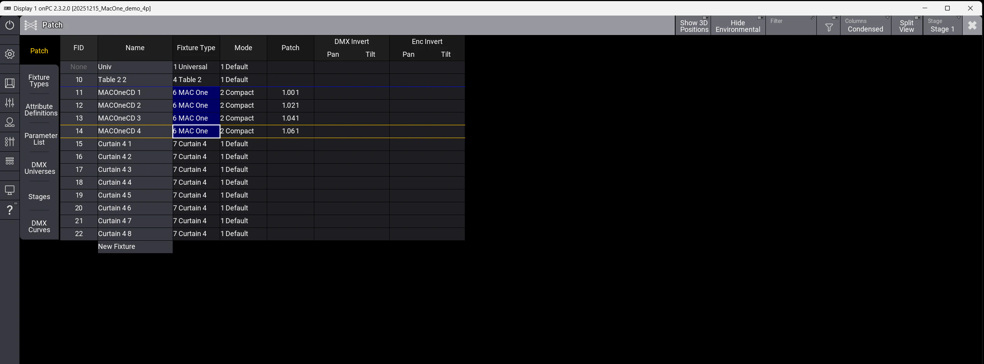Click the Filter input field

(x=791, y=26)
